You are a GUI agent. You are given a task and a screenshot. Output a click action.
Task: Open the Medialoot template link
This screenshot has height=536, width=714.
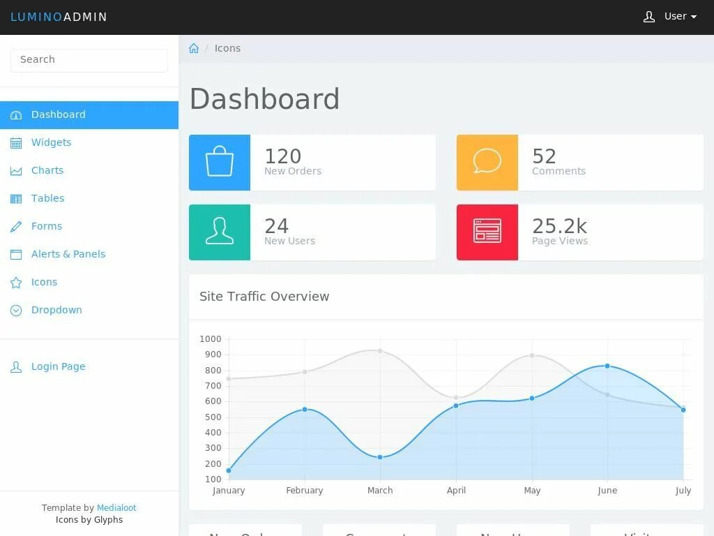116,508
